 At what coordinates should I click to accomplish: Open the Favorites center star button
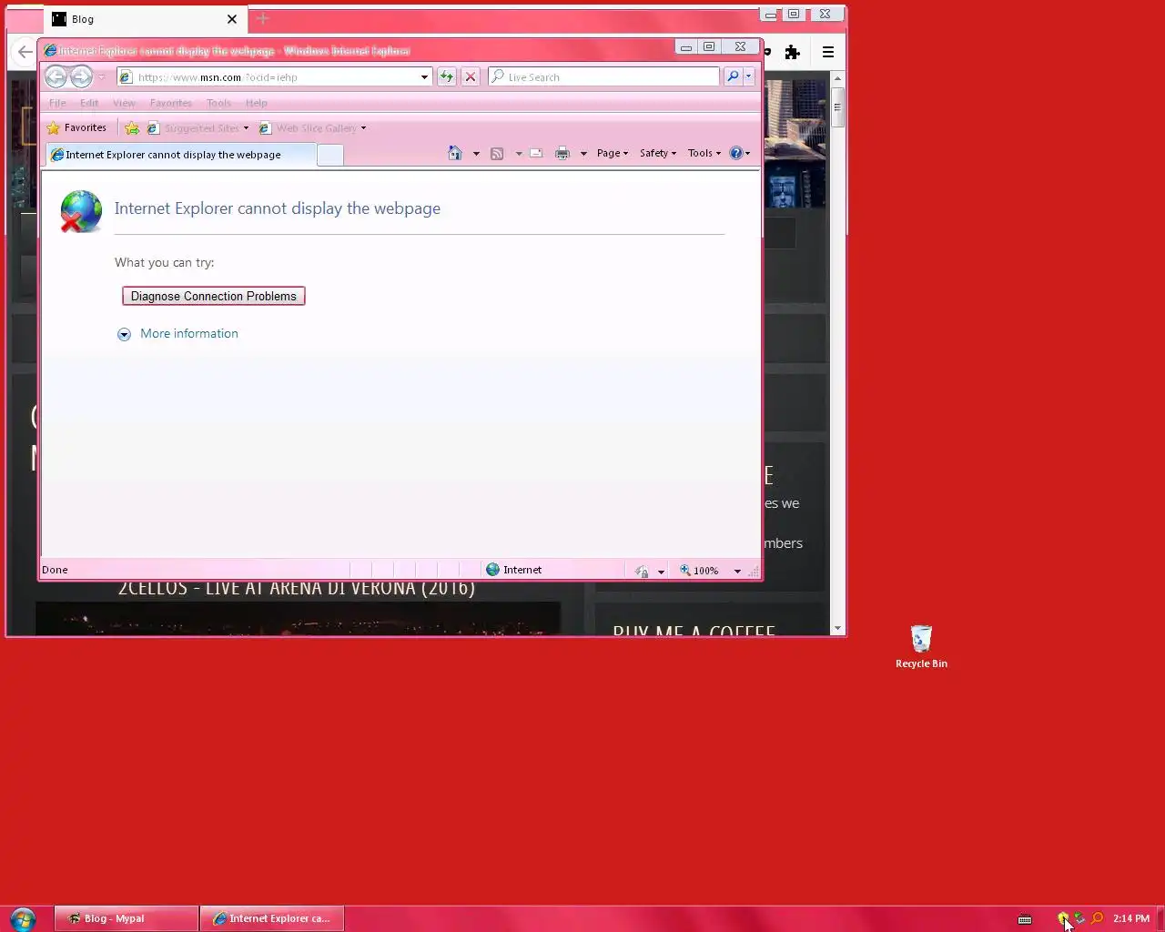[x=76, y=128]
